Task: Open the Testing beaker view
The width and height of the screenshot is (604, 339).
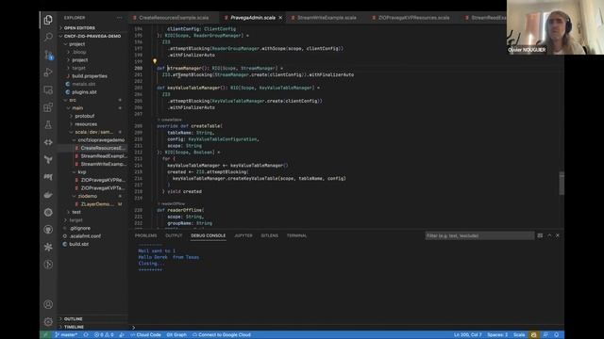Action: [48, 124]
